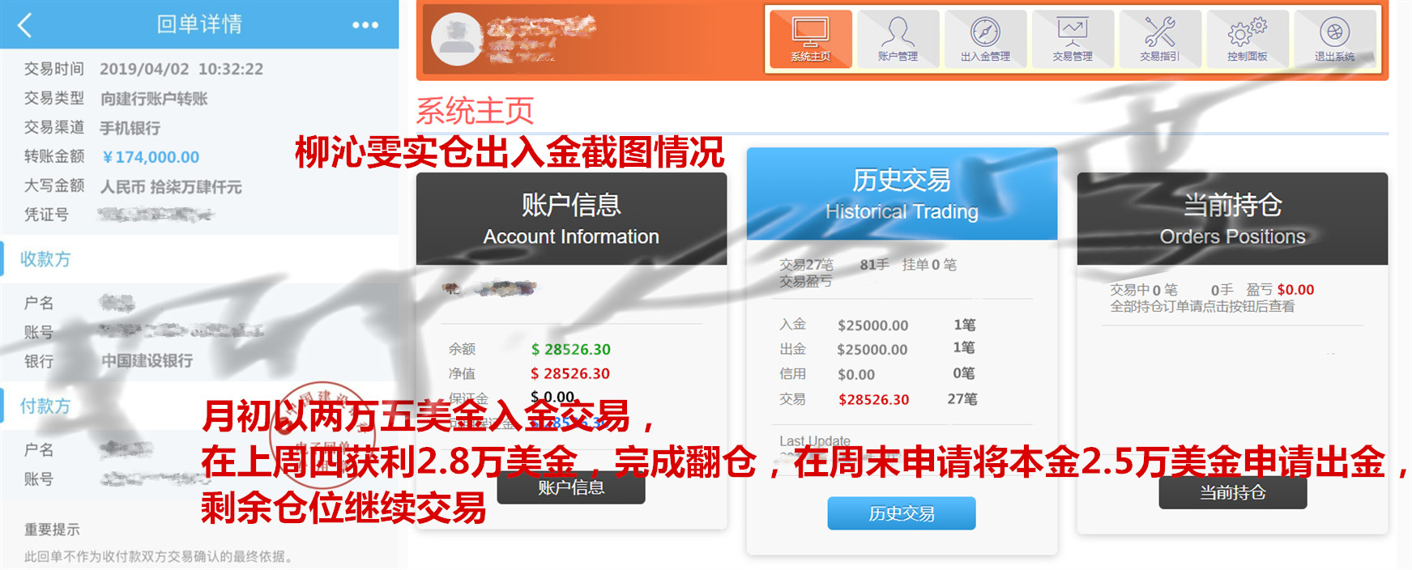Select the Account Information panel header

[571, 219]
